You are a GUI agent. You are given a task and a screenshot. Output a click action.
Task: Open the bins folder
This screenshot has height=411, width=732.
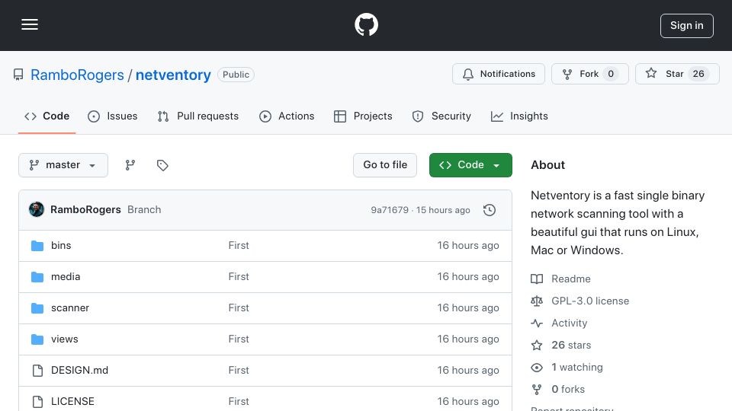click(61, 246)
